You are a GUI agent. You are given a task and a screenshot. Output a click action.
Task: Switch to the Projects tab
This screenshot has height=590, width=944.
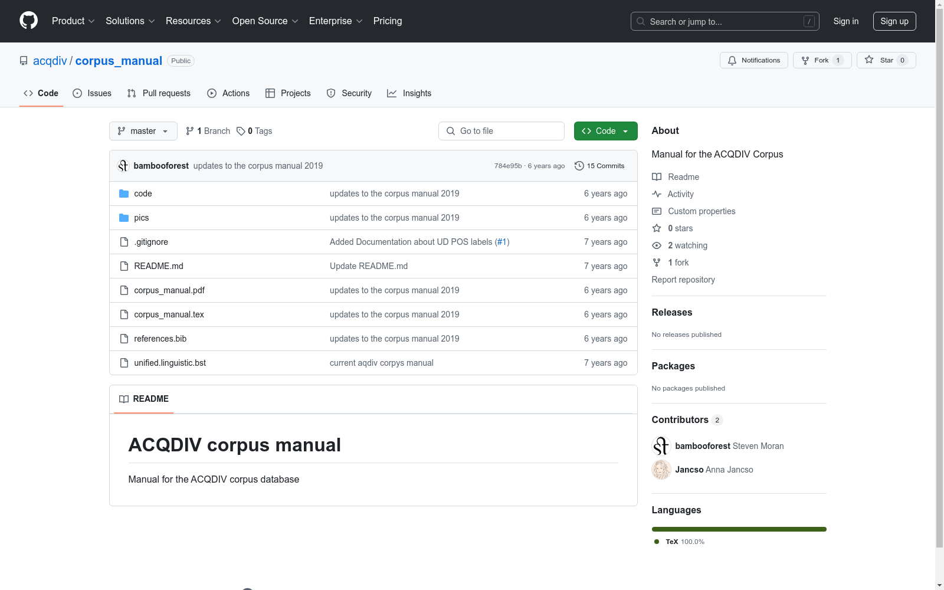pyautogui.click(x=288, y=93)
